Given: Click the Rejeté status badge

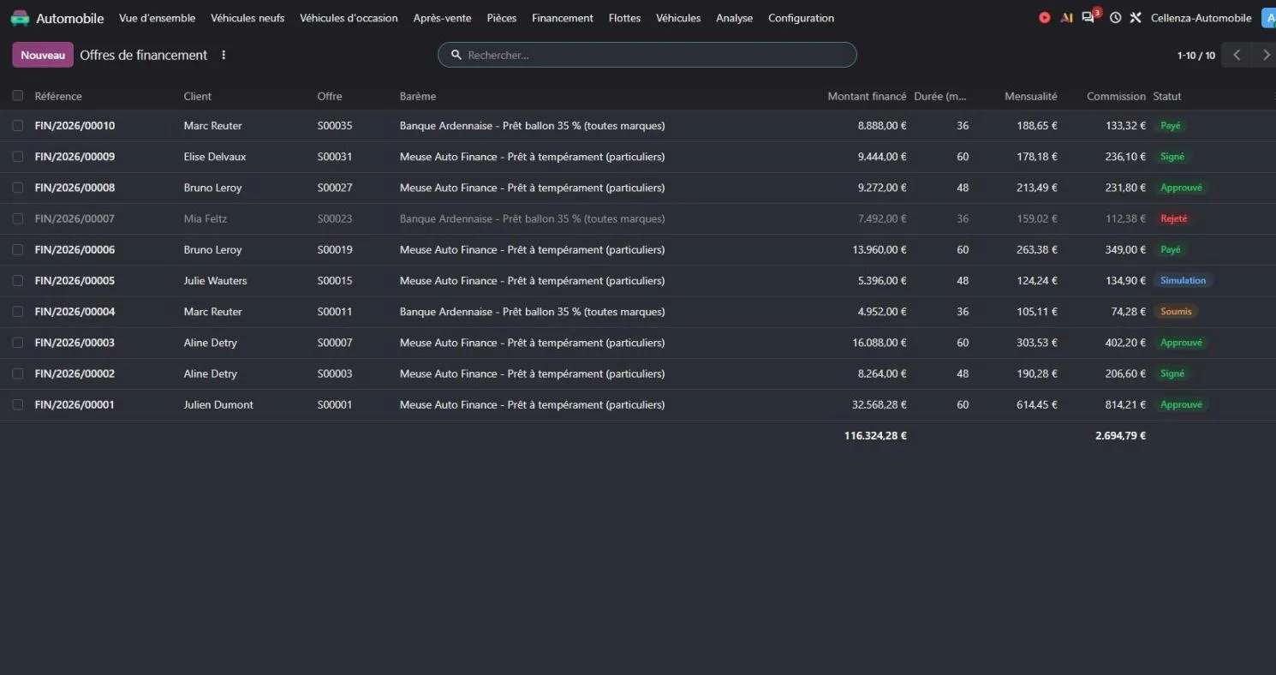Looking at the screenshot, I should (x=1174, y=218).
